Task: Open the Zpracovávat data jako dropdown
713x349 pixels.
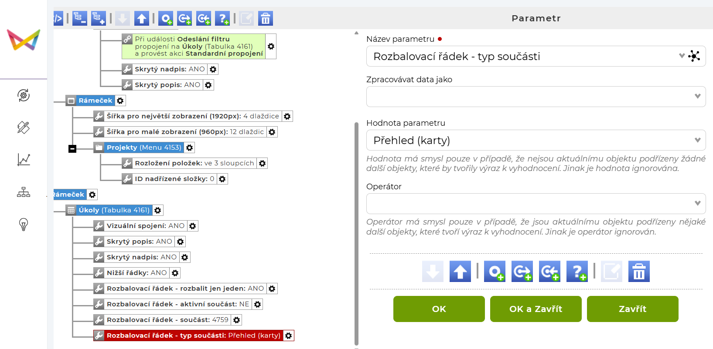Action: pyautogui.click(x=536, y=96)
